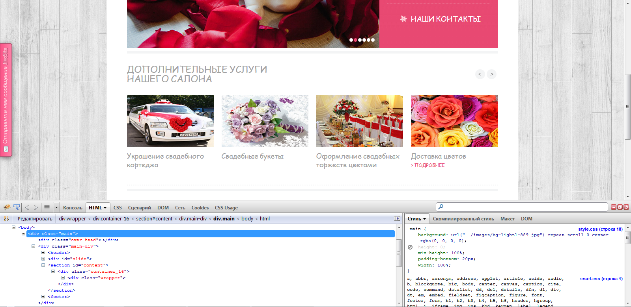Click the magnifier icon in Firebug search

pyautogui.click(x=441, y=207)
